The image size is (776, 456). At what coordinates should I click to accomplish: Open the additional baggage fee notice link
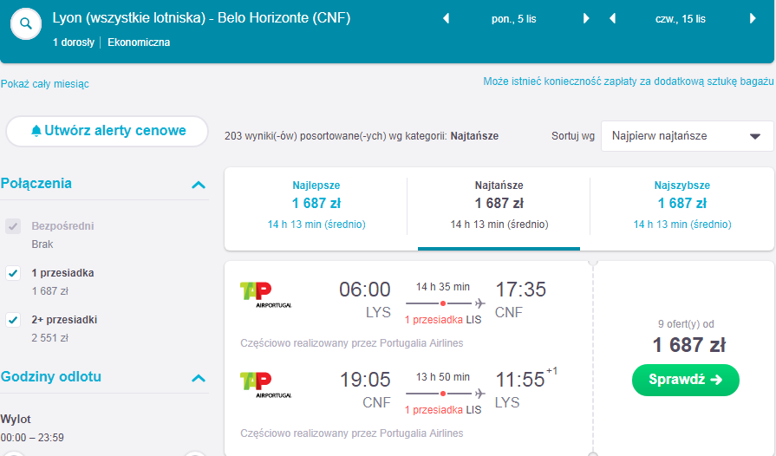pos(629,81)
